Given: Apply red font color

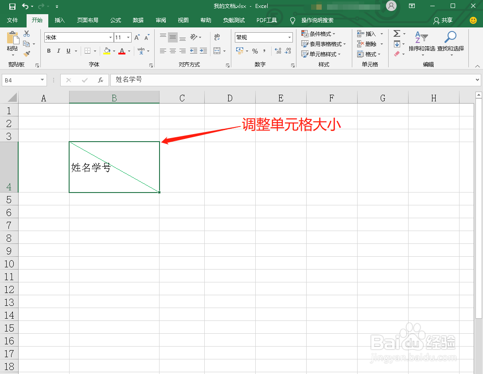Looking at the screenshot, I should coord(122,51).
